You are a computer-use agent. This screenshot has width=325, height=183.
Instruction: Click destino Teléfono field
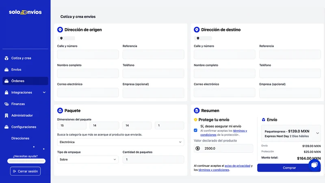point(290,74)
